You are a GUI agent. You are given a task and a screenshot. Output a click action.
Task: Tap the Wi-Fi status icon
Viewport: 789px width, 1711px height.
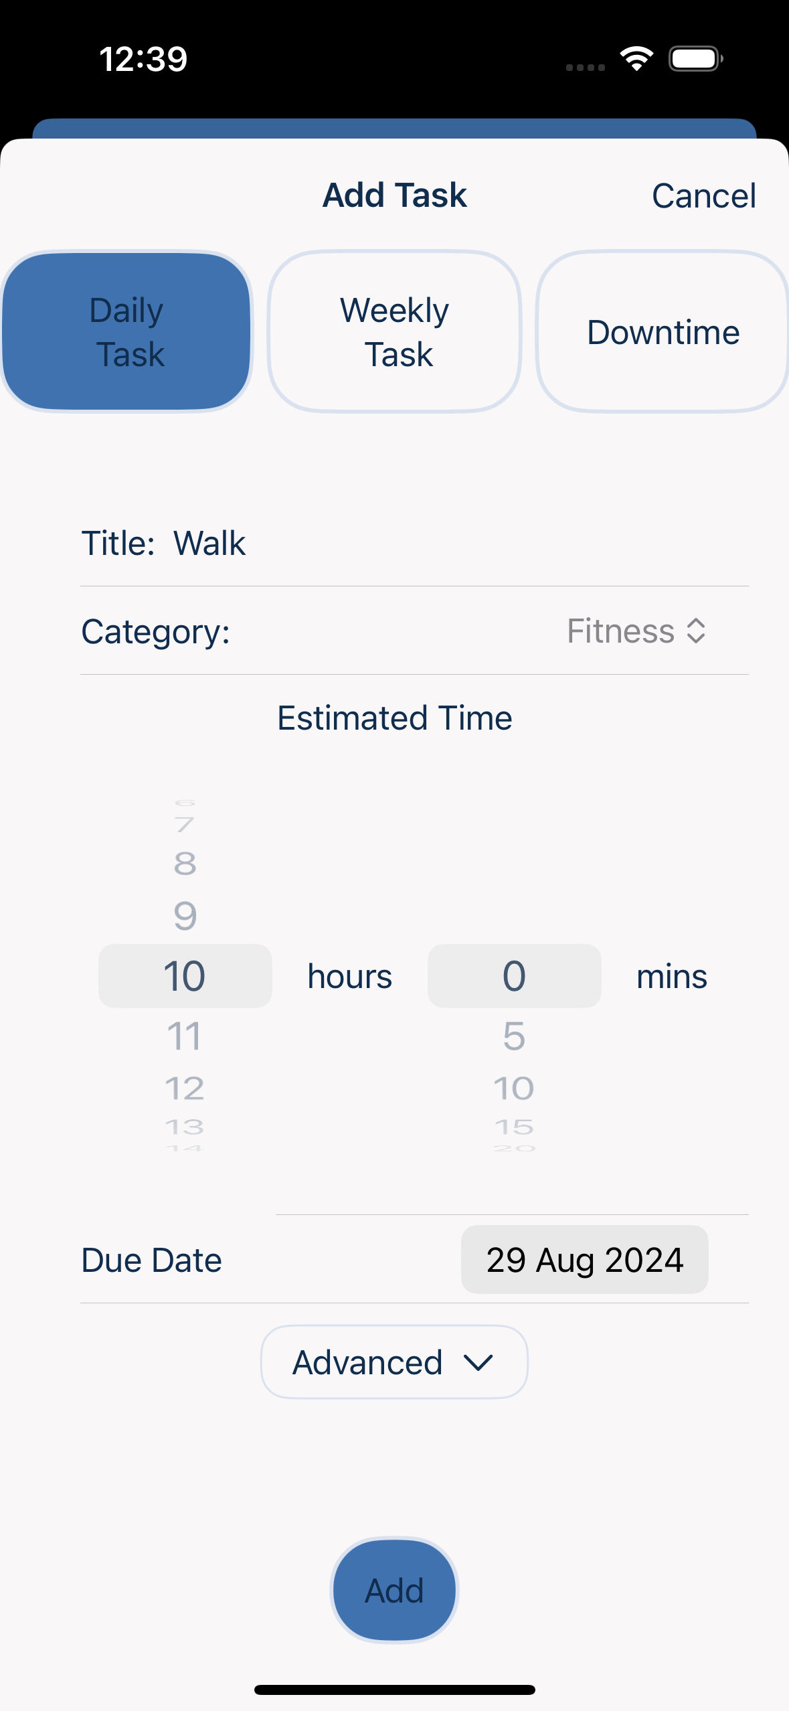636,59
